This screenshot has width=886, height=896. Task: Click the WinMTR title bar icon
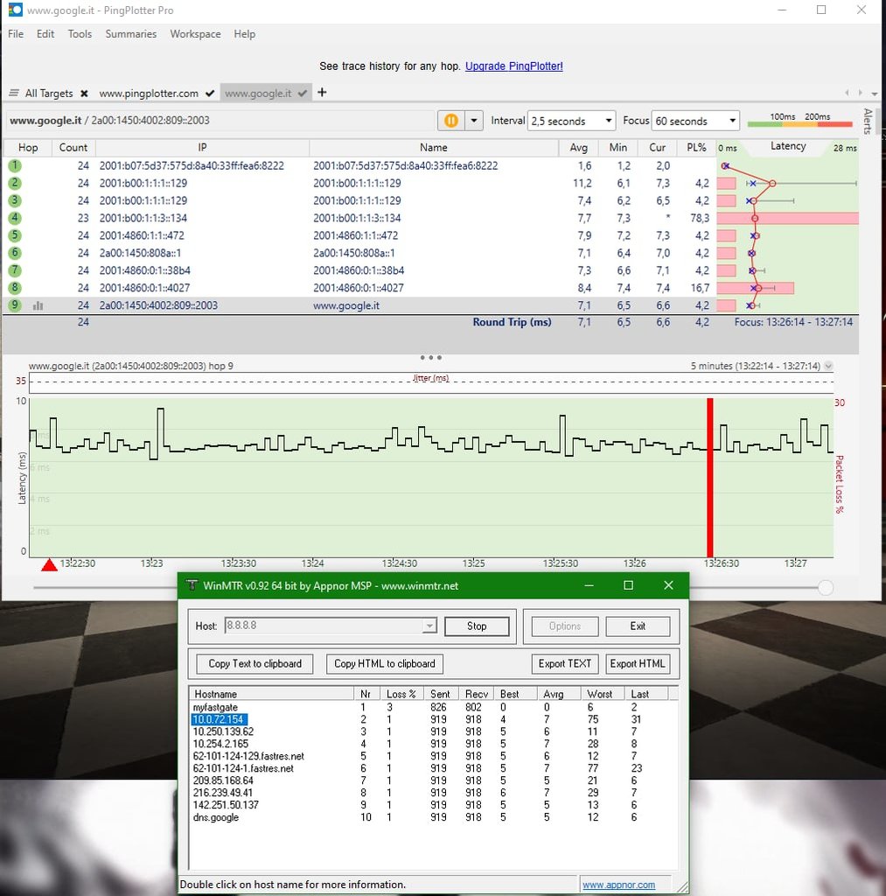[x=192, y=585]
